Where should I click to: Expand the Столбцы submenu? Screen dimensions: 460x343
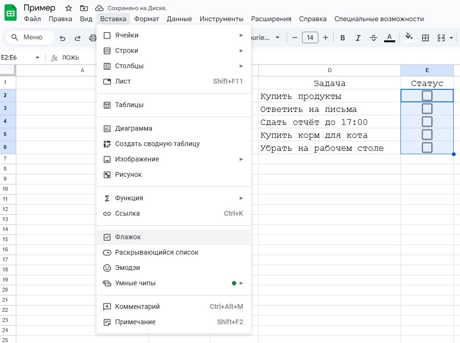[174, 66]
